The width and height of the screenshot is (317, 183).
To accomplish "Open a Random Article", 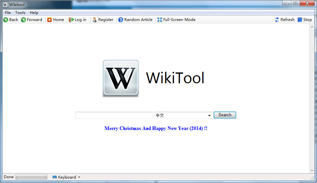I will pos(121,19).
